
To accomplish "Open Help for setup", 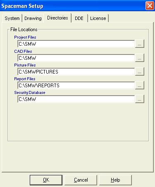I will point(115,180).
